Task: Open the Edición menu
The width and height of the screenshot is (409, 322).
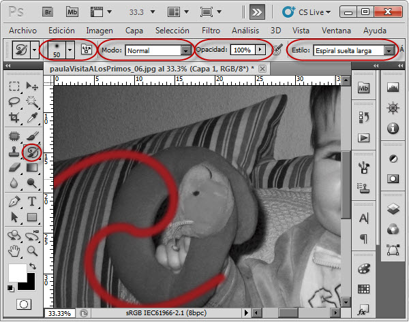Action: [x=61, y=31]
